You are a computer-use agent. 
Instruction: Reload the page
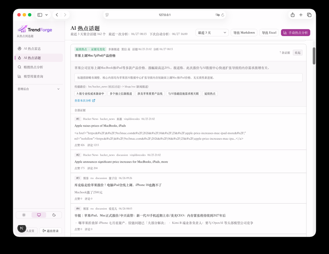222,15
